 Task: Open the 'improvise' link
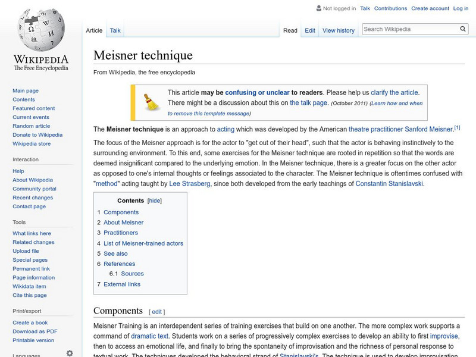(444, 336)
